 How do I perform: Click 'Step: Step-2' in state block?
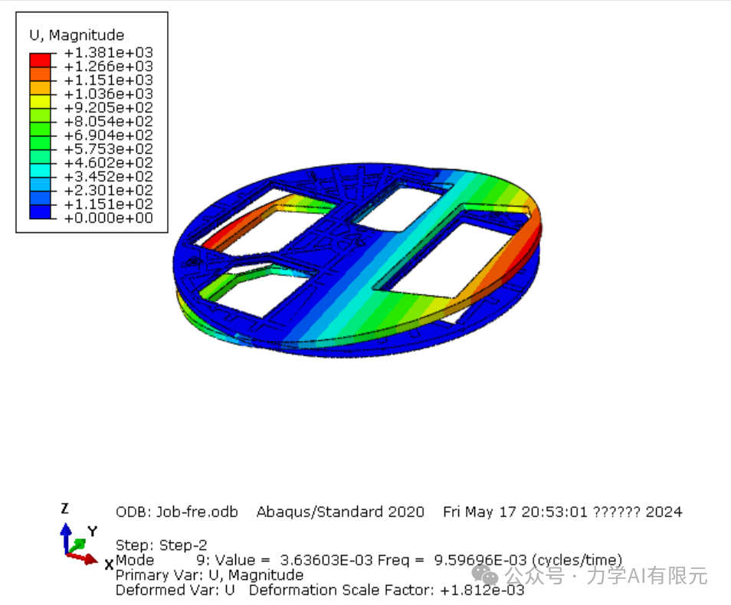(x=162, y=544)
